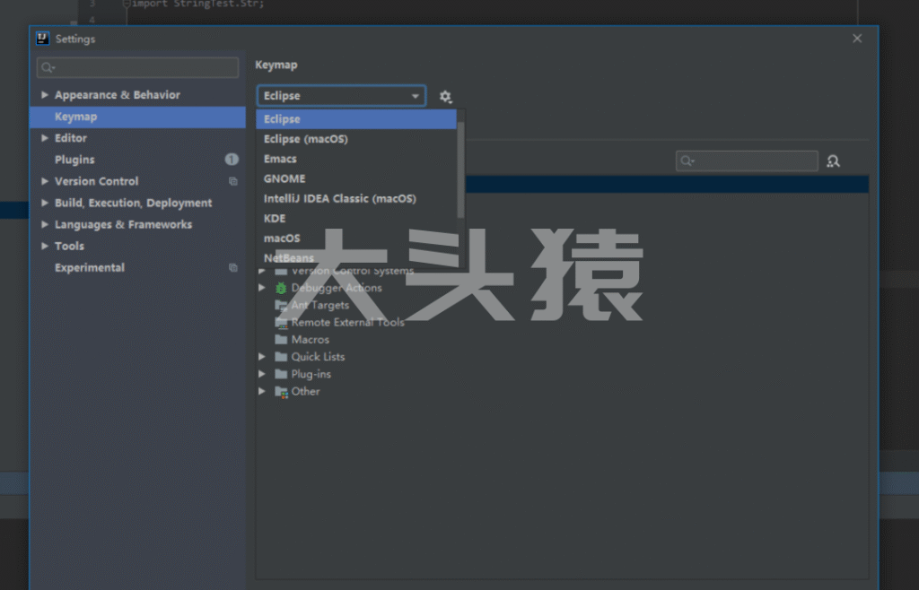The width and height of the screenshot is (919, 590).
Task: Select IntelliJ IDEA Classic (macOS) keymap option
Action: pyautogui.click(x=339, y=198)
